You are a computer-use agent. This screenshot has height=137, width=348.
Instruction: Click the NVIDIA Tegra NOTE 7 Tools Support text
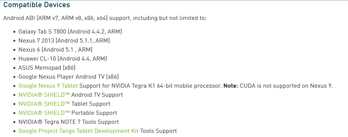point(68,122)
